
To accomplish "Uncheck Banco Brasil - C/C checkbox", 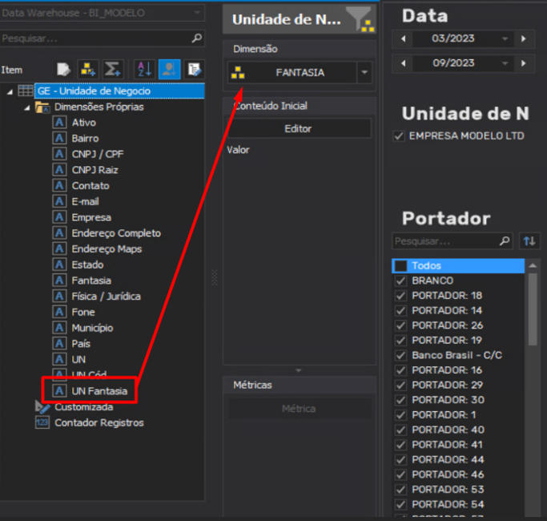I will coord(400,355).
